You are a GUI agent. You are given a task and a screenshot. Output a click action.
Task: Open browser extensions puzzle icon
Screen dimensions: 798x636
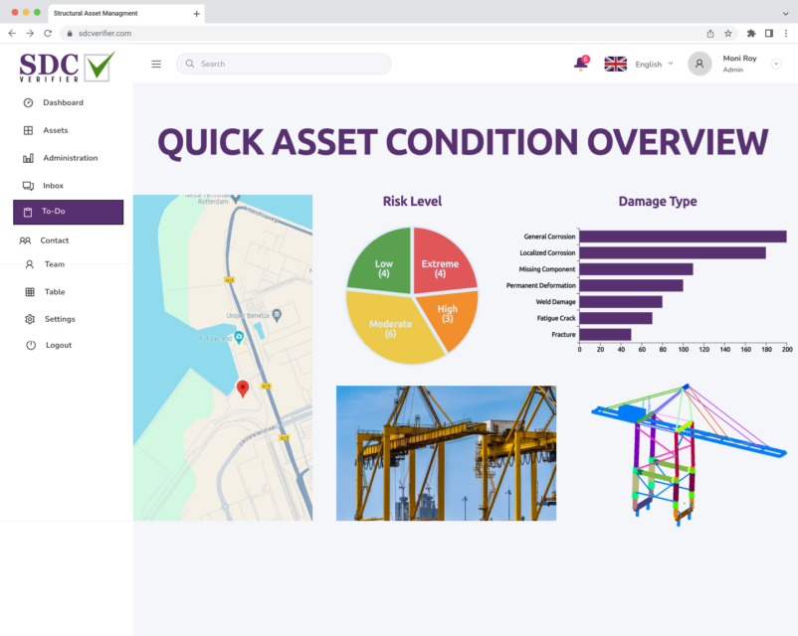click(x=751, y=33)
